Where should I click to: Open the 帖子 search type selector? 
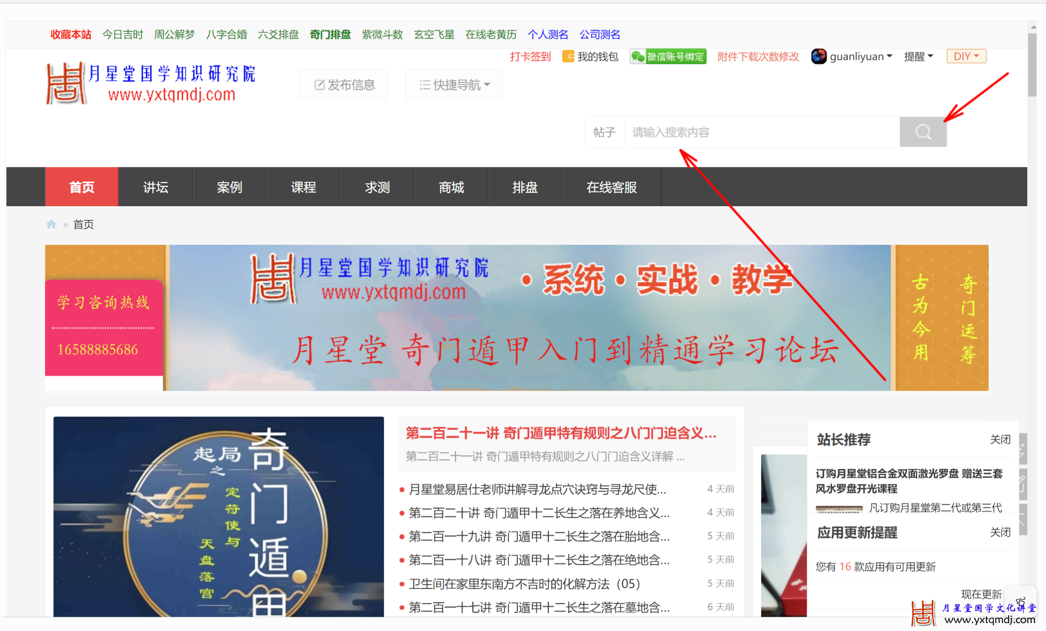604,132
